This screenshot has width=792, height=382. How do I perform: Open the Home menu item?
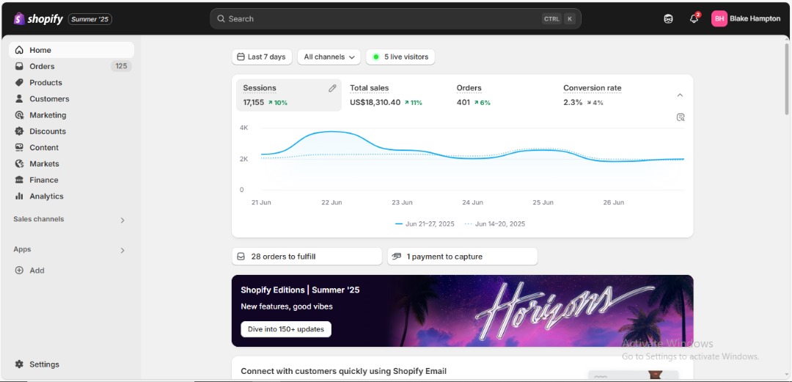[x=71, y=50]
